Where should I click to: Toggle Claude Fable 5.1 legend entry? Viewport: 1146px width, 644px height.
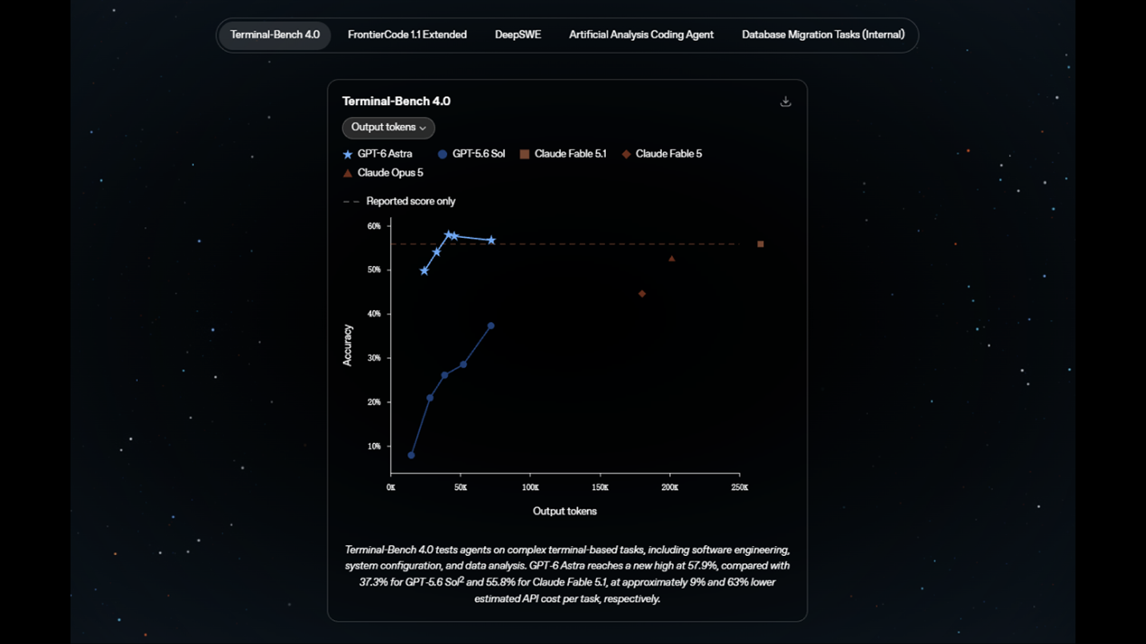click(x=563, y=154)
